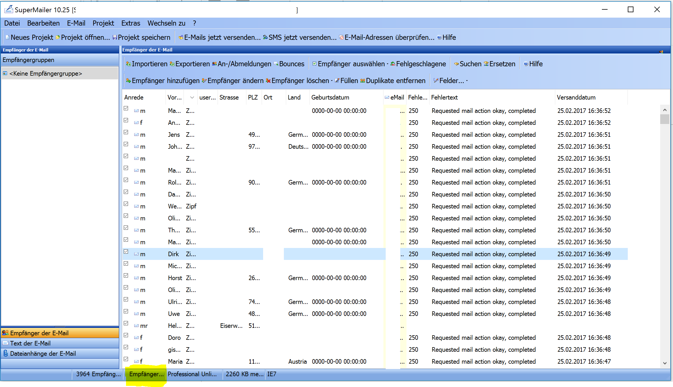Sort by the Versanddatum column header
The height and width of the screenshot is (387, 673).
[x=591, y=98]
